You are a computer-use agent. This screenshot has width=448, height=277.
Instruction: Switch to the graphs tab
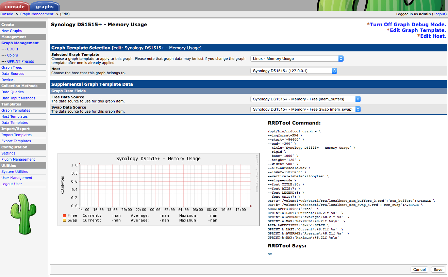click(x=45, y=6)
